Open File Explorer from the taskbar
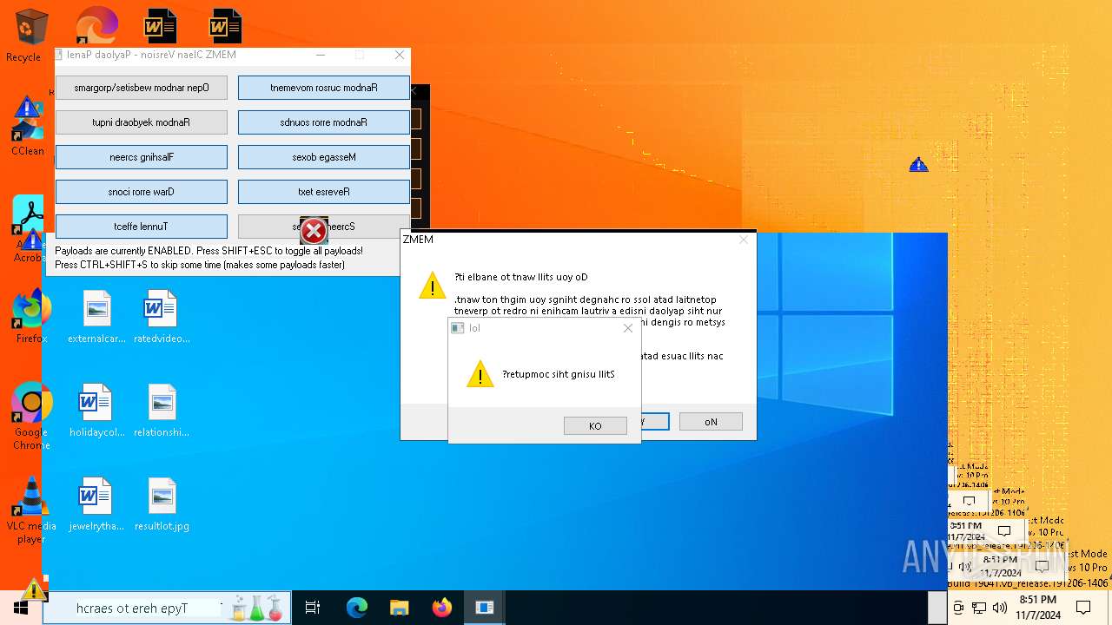 [x=399, y=608]
